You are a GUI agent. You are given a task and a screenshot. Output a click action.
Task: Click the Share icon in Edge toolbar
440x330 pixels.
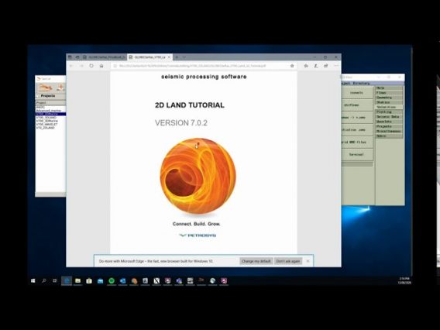click(326, 66)
